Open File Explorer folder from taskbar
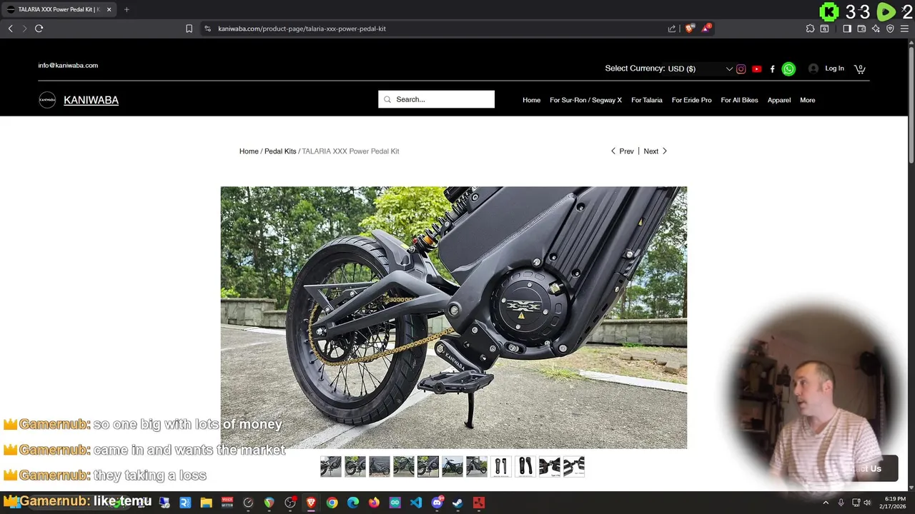The image size is (915, 514). pos(206,503)
